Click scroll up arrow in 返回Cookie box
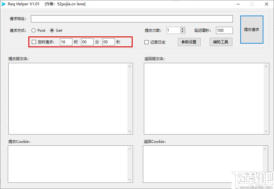Screen dimensions: 274x189 (x=265, y=149)
